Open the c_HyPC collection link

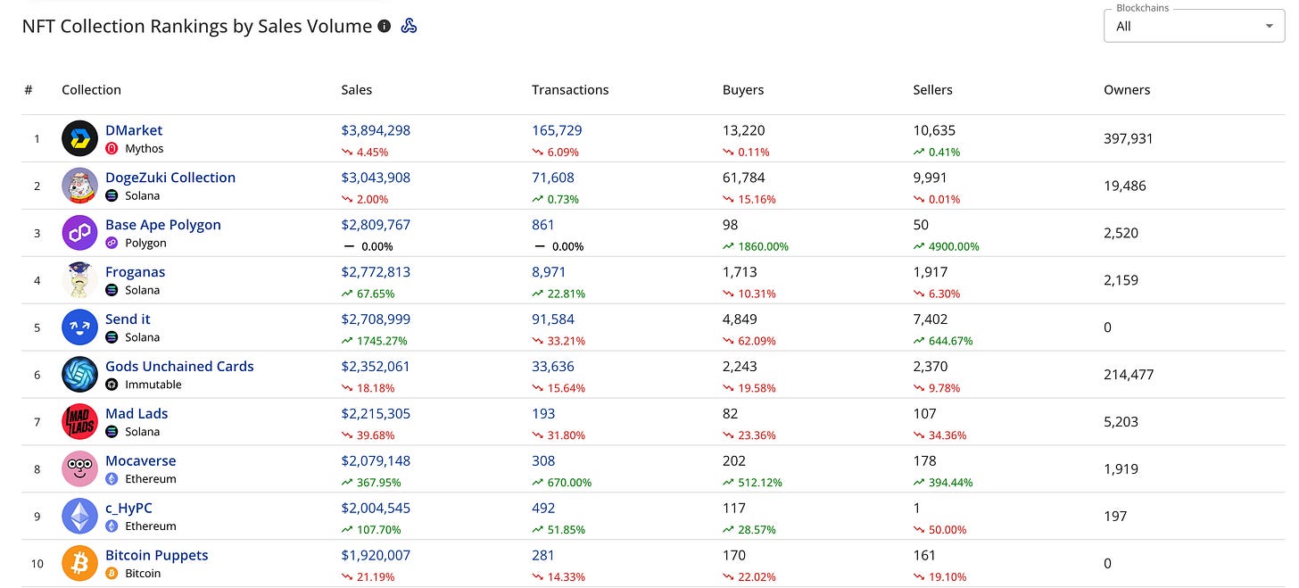tap(128, 509)
